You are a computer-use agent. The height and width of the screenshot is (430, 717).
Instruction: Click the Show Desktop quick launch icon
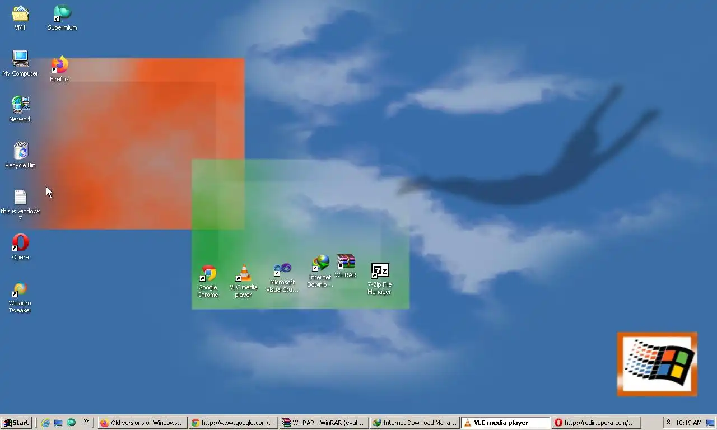tap(58, 423)
